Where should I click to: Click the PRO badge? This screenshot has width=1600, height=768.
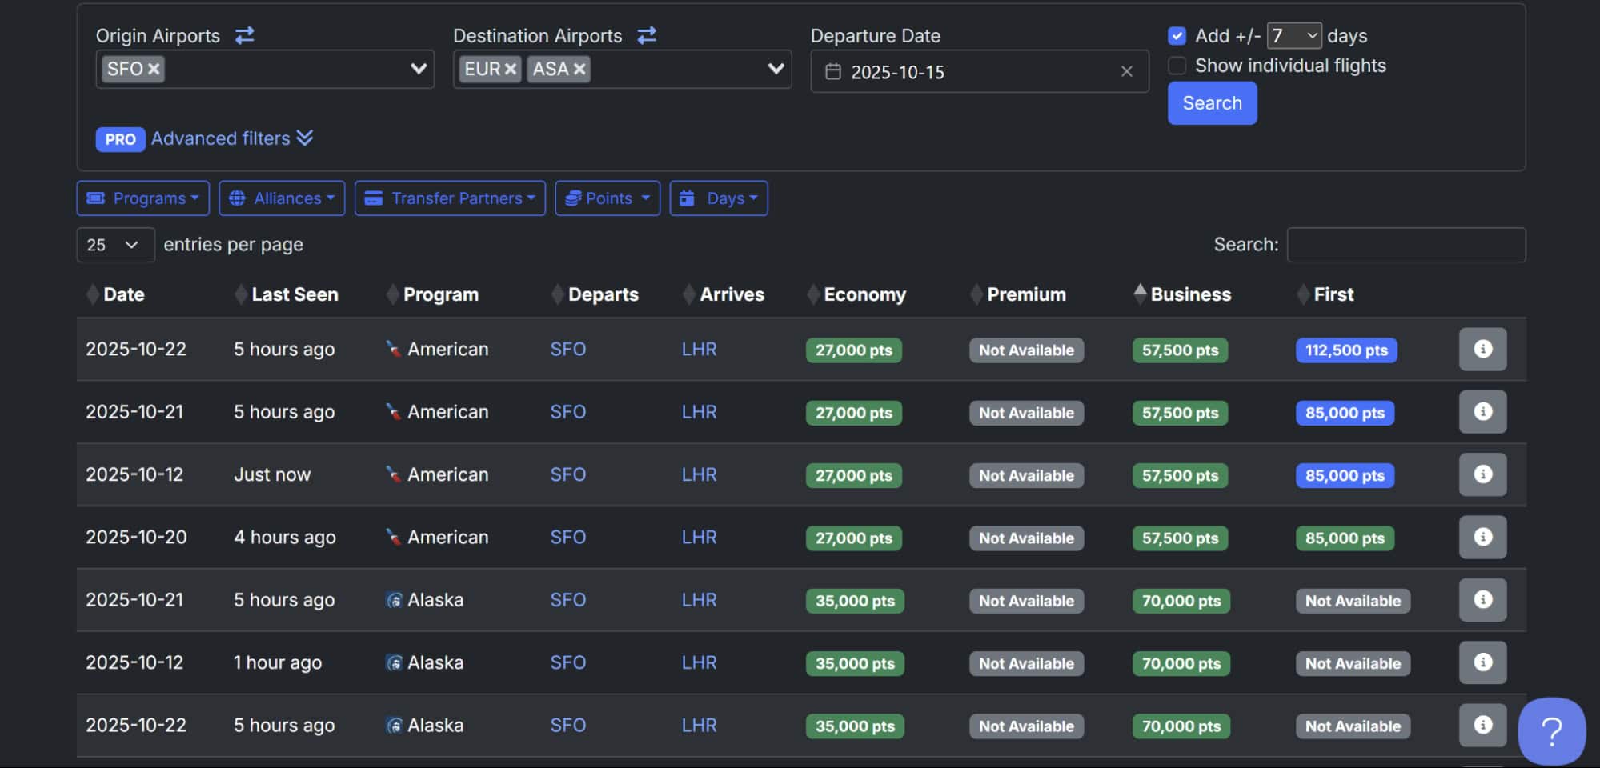click(119, 139)
